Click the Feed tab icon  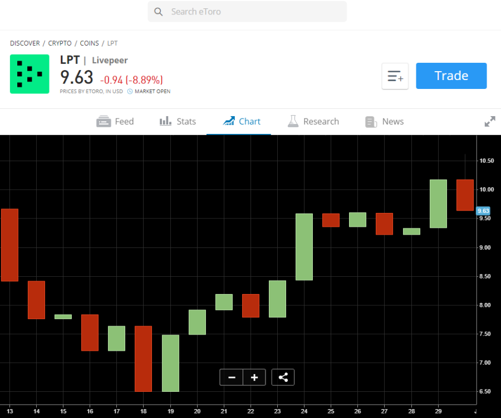pyautogui.click(x=104, y=122)
